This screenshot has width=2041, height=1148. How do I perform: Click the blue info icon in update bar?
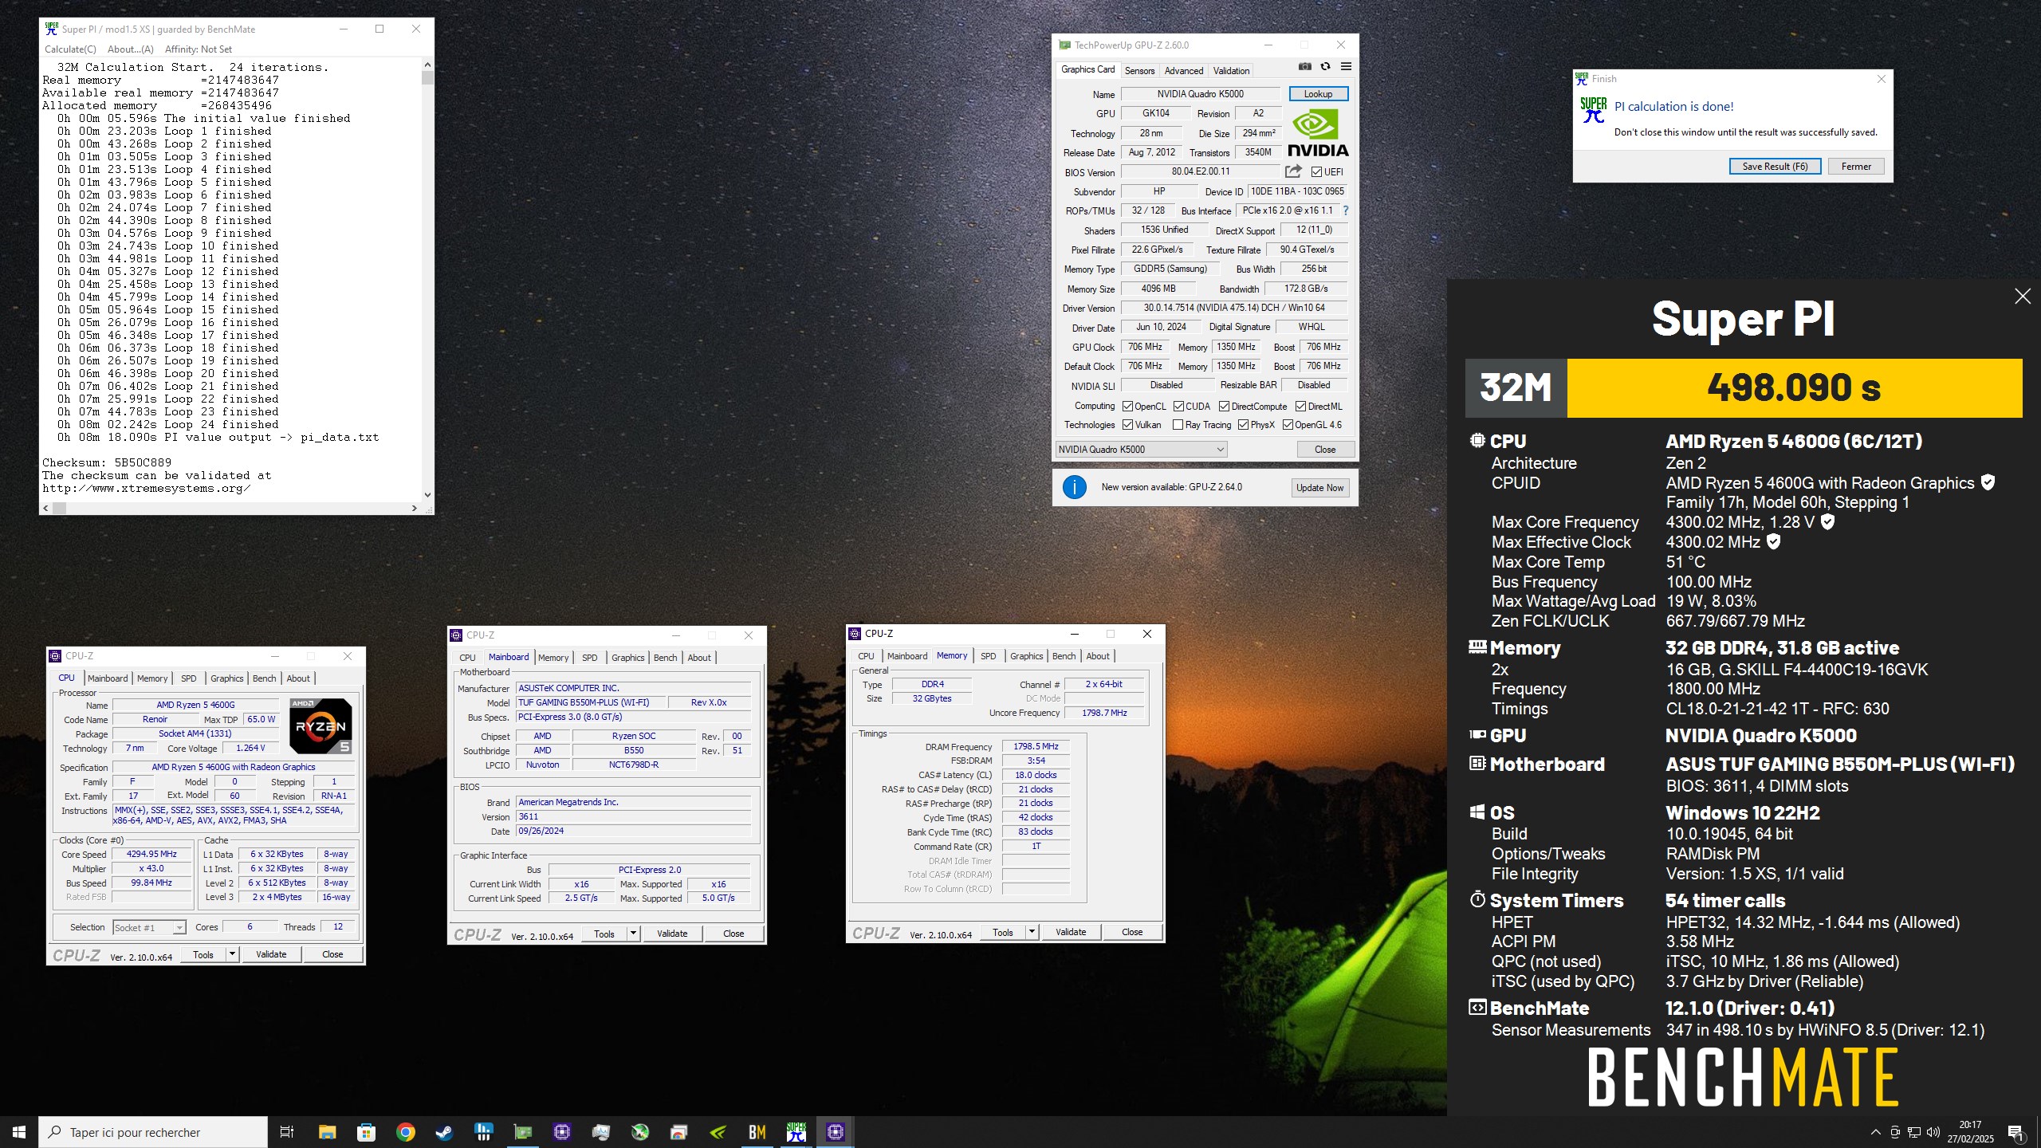coord(1074,487)
